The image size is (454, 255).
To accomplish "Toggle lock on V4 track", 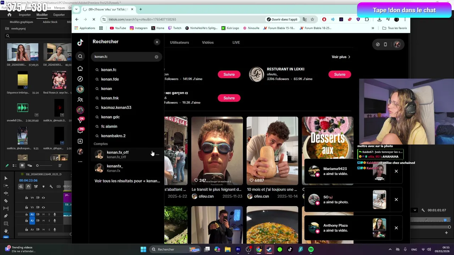I will [x=26, y=198].
